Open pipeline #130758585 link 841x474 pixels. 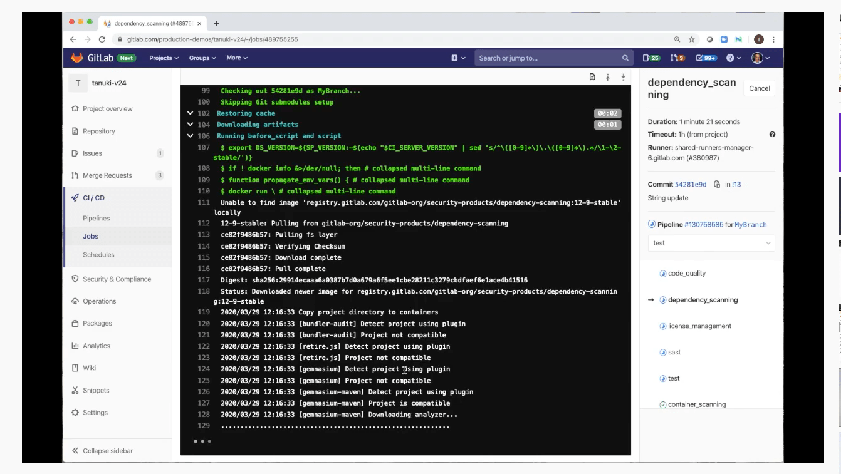704,224
